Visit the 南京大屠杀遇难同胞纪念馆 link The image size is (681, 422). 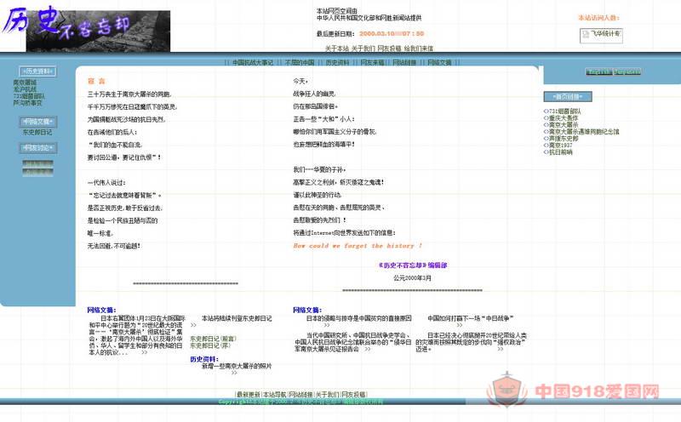tap(583, 132)
